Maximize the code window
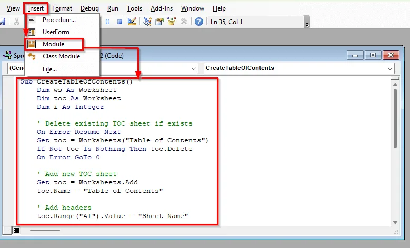 (373, 55)
